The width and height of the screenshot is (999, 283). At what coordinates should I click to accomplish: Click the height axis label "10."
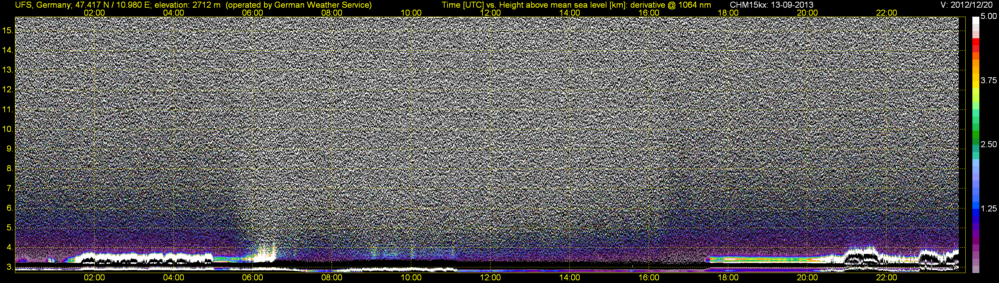[x=8, y=129]
